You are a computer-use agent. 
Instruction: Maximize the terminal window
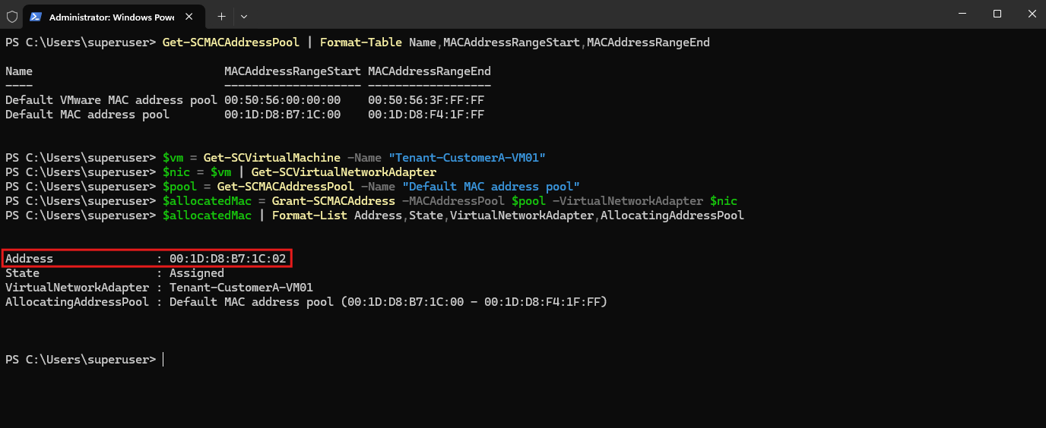tap(997, 14)
